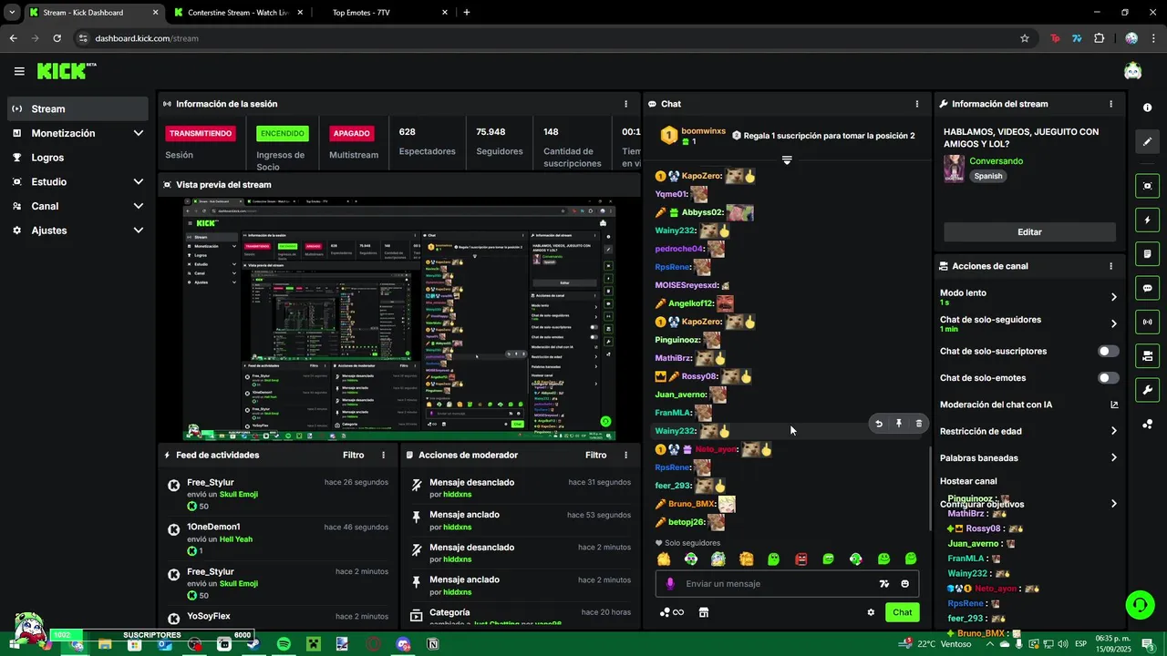
Task: Bookmark this page with the star icon
Action: [1025, 38]
